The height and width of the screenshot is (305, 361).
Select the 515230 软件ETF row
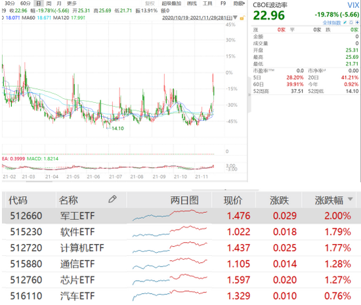(181, 232)
